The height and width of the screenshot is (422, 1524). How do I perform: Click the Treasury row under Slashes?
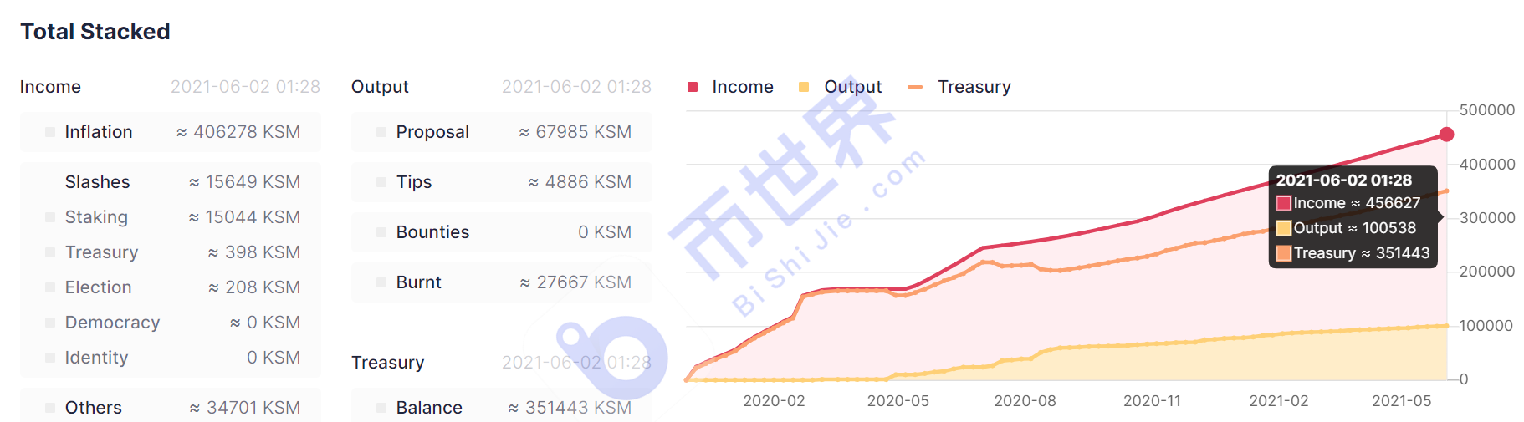(171, 252)
